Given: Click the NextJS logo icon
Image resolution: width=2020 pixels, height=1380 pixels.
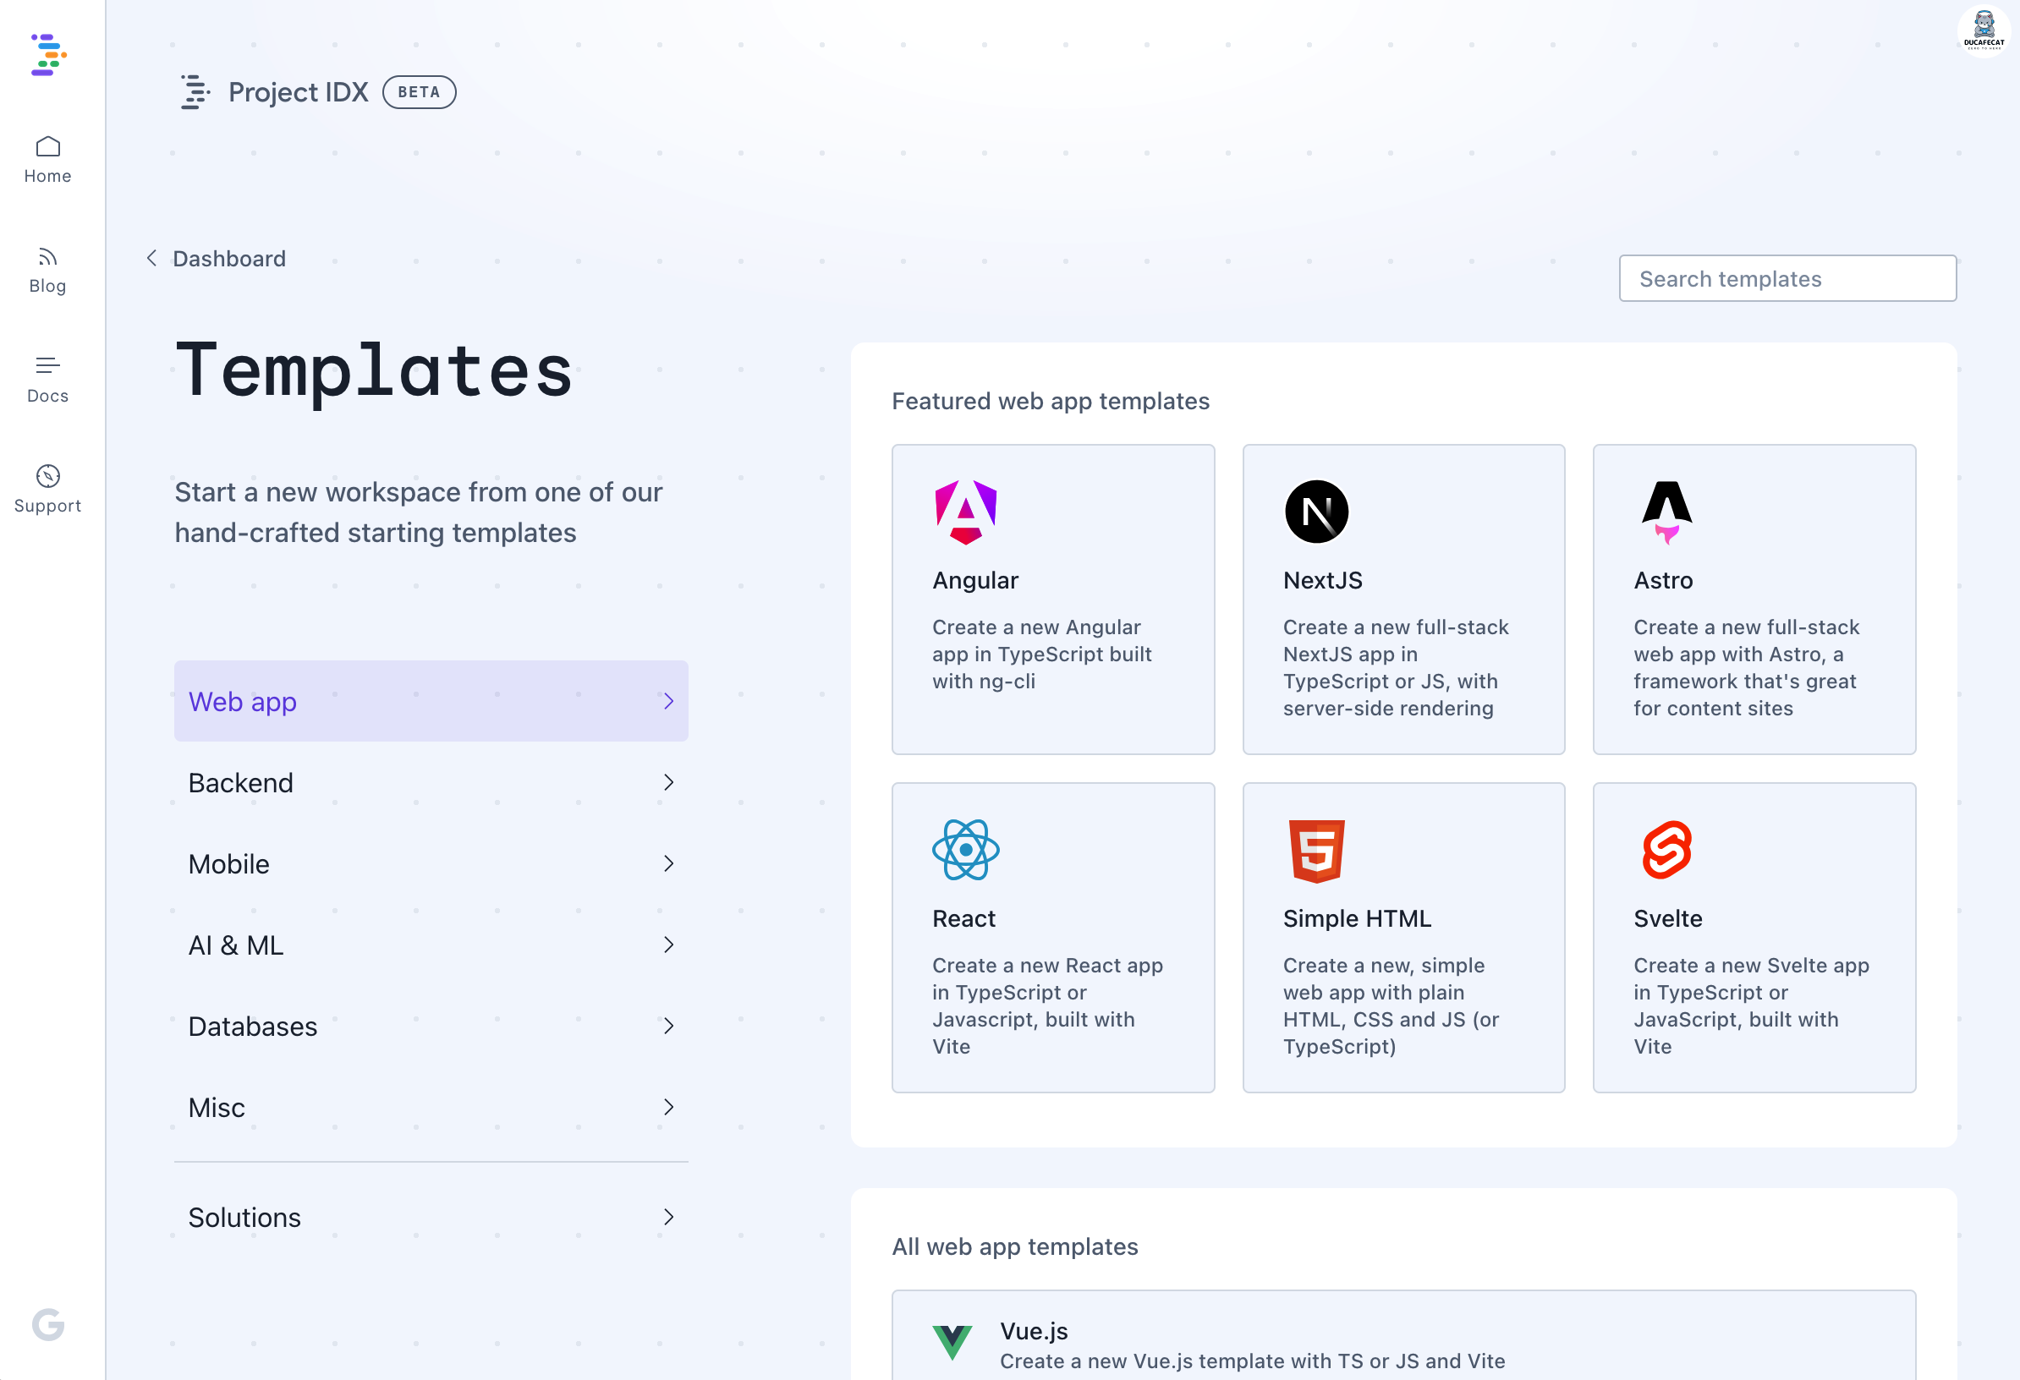Looking at the screenshot, I should coord(1316,512).
